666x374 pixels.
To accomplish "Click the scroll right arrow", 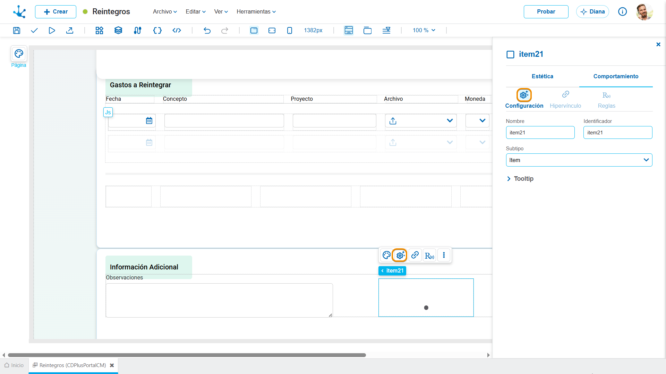I will (x=488, y=355).
